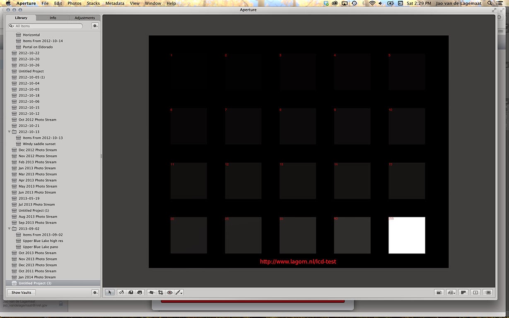Click the viewer button left of Primary Only
The image size is (509, 318).
[463, 292]
